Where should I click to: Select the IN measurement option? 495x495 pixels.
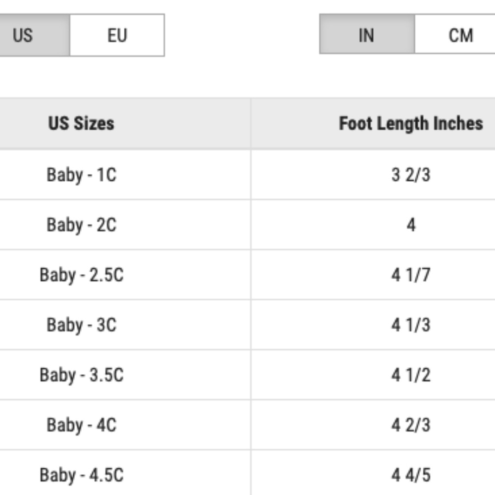[x=366, y=35]
